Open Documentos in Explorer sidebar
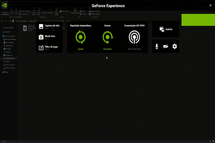The width and height of the screenshot is (215, 143). [9, 43]
